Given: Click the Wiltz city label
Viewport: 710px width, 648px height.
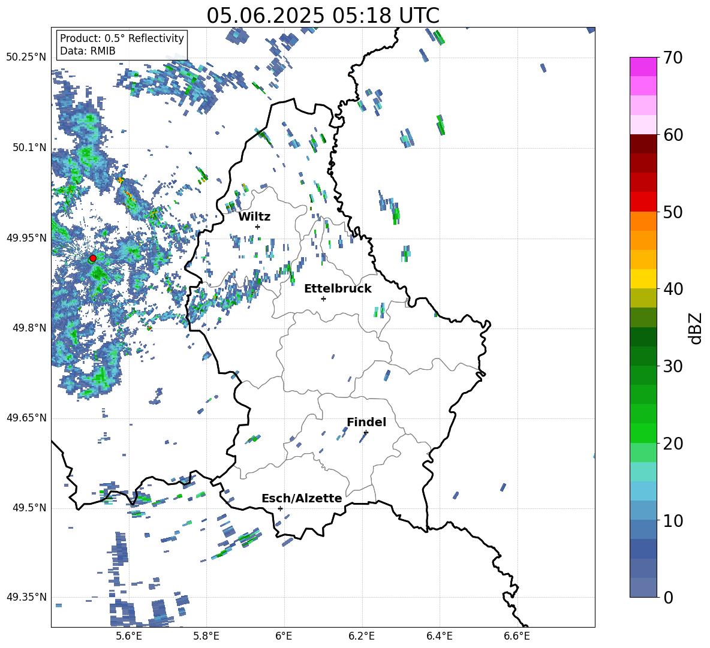Looking at the screenshot, I should [254, 217].
